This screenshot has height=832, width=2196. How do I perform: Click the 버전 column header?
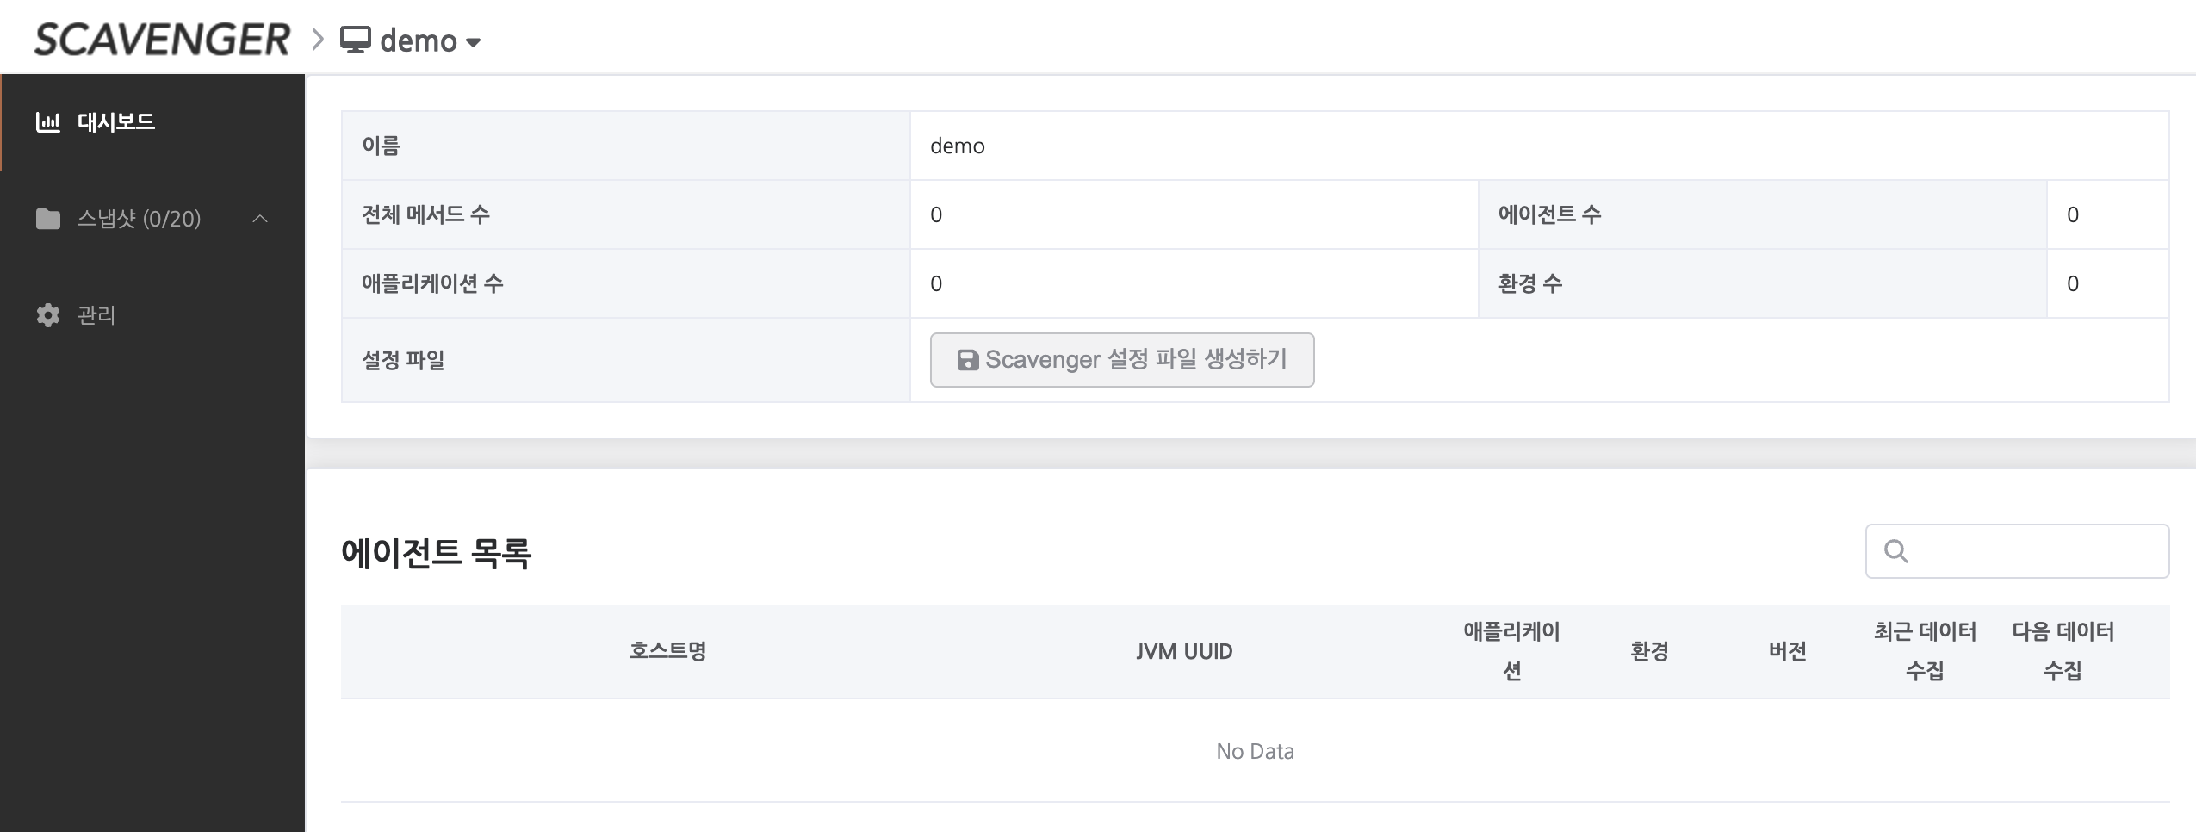[1787, 651]
